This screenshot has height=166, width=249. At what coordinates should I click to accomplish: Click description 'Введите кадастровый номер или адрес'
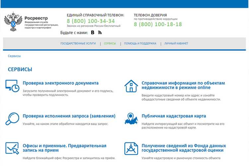pos(181,97)
